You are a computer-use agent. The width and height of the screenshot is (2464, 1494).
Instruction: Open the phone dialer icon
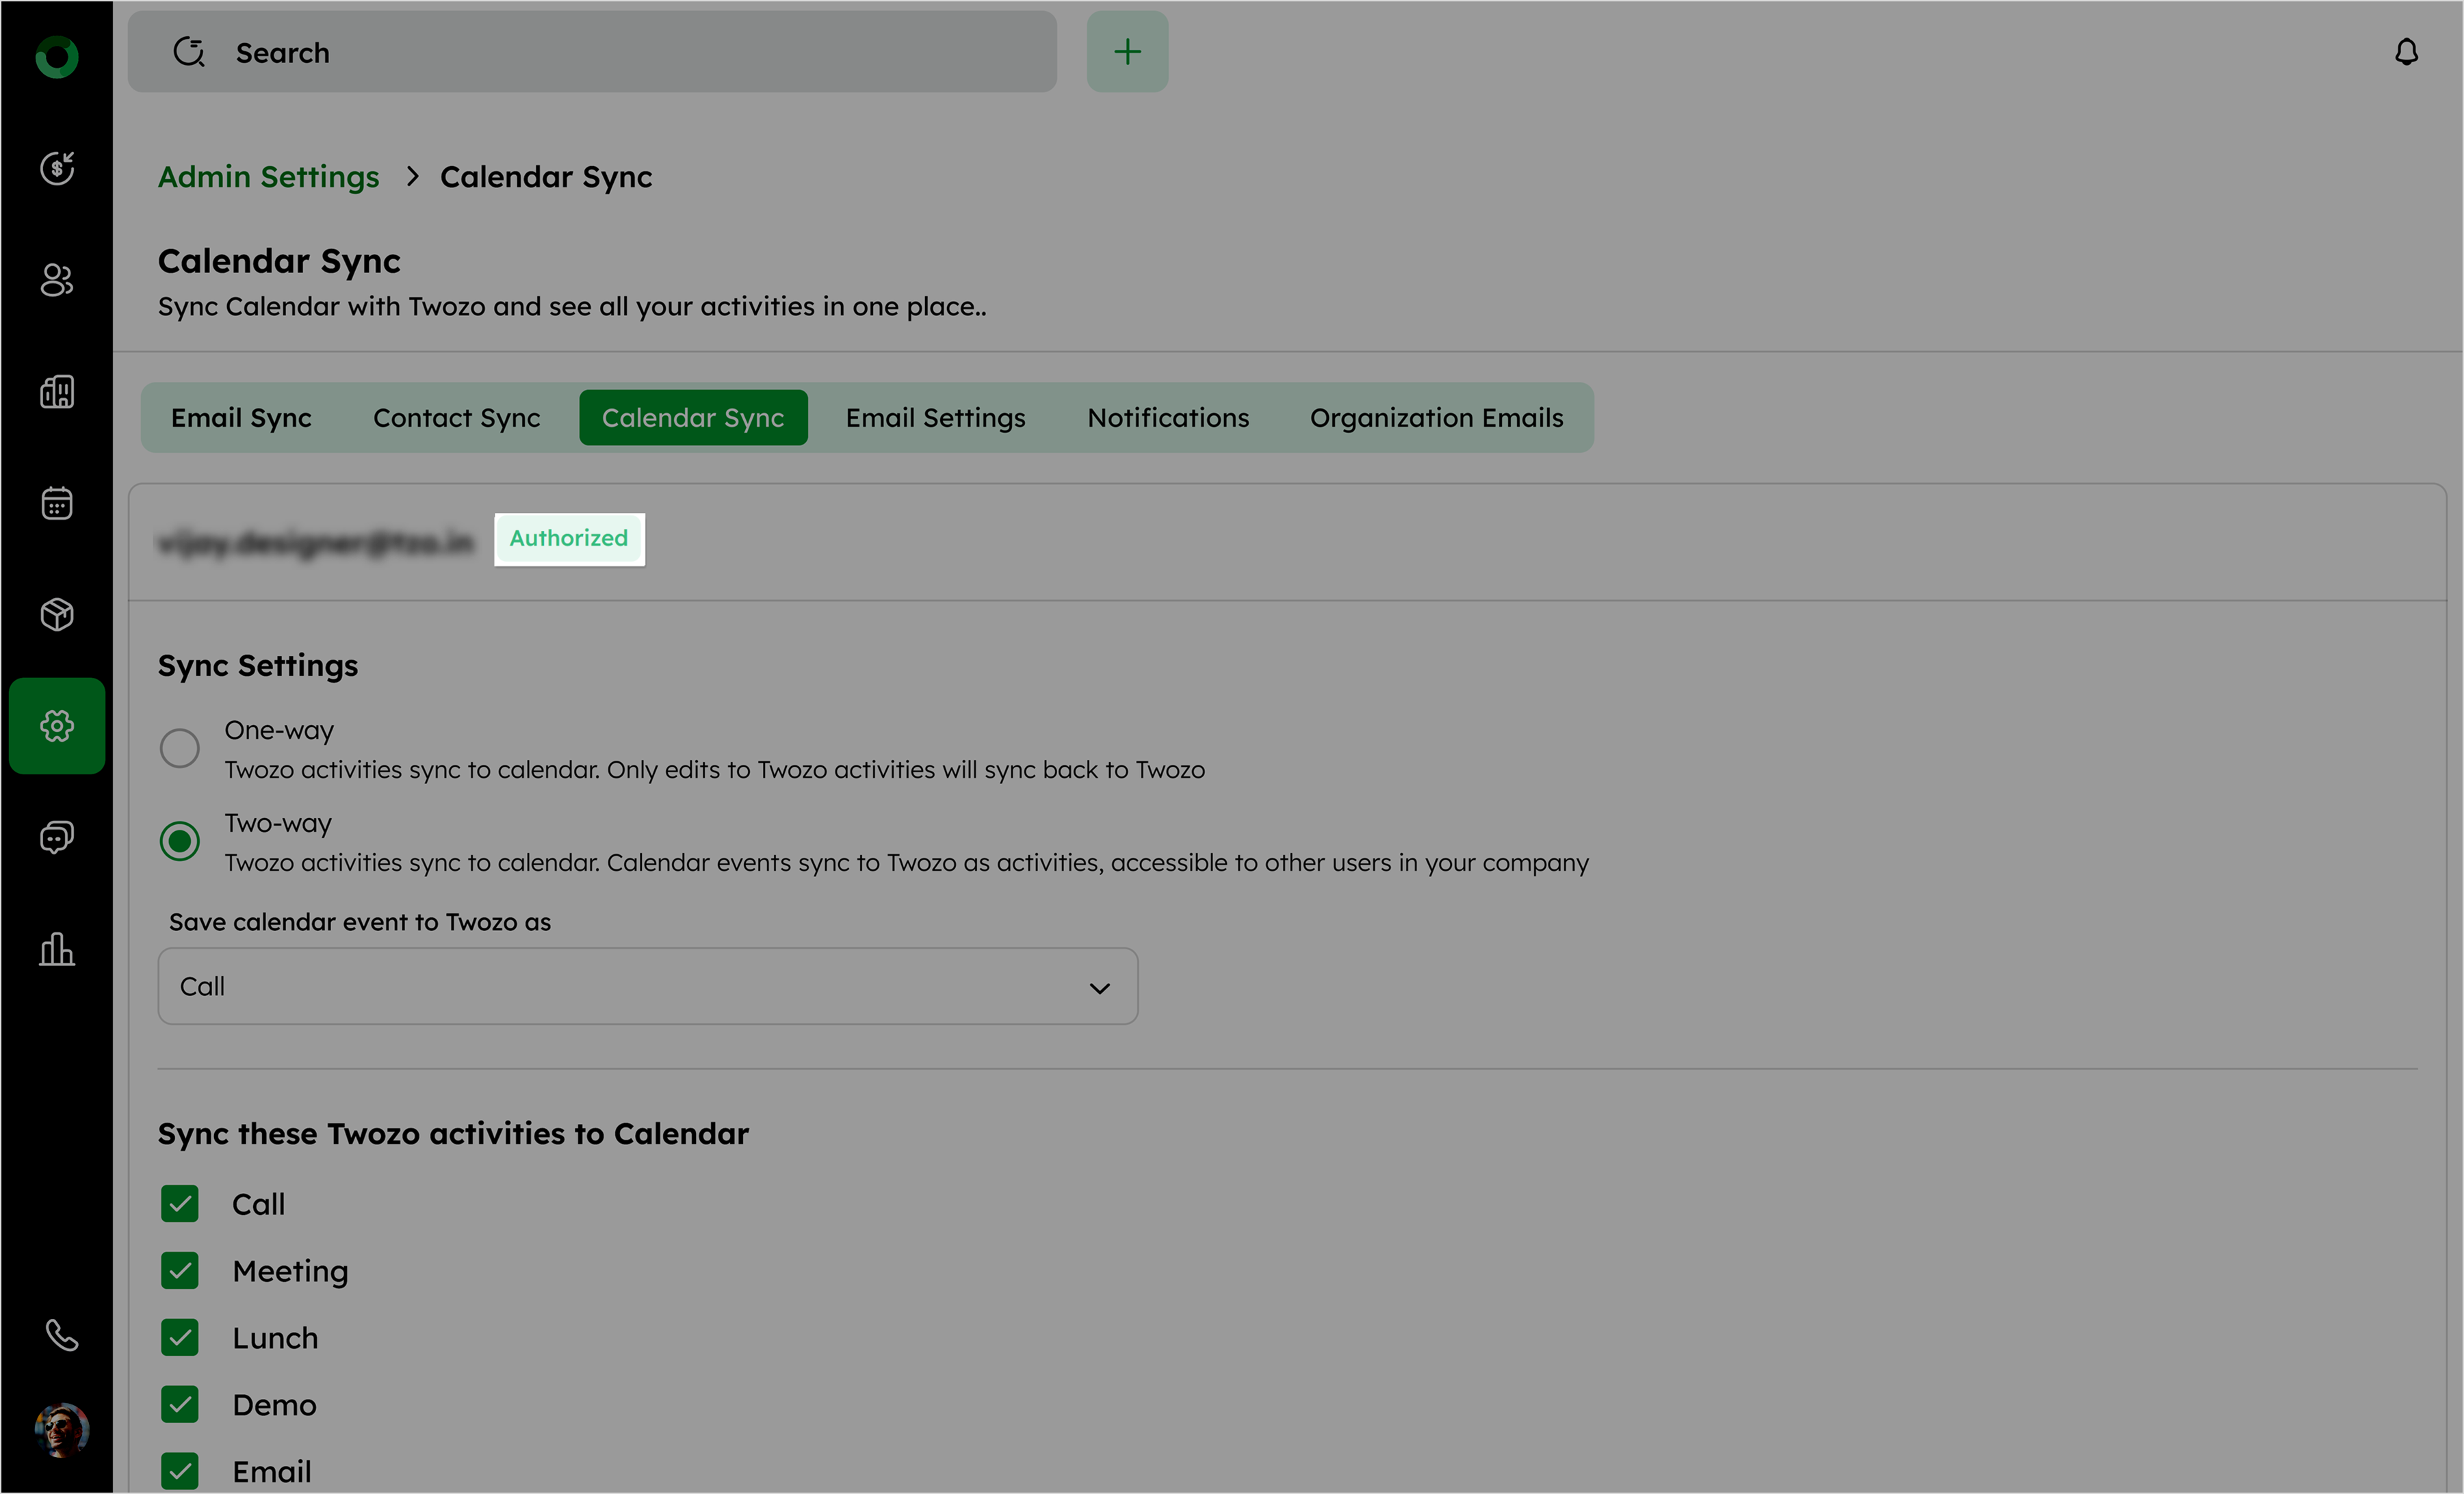61,1335
